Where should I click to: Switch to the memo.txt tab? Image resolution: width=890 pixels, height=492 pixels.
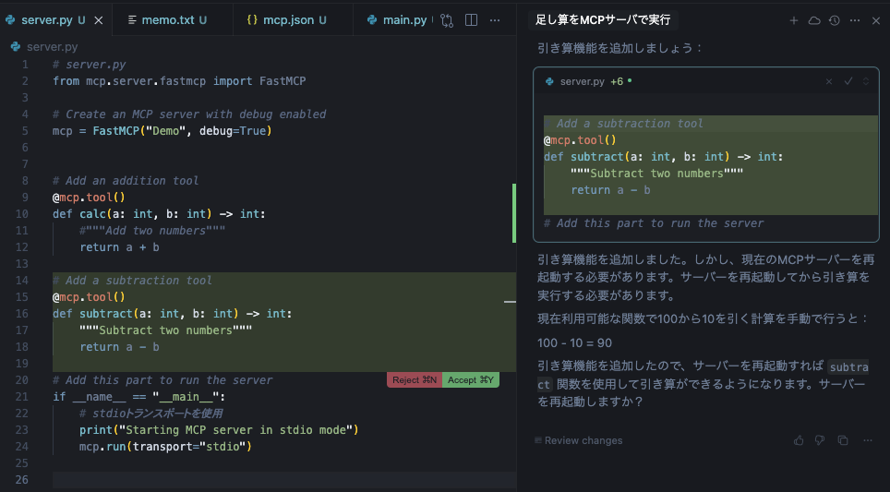[167, 19]
